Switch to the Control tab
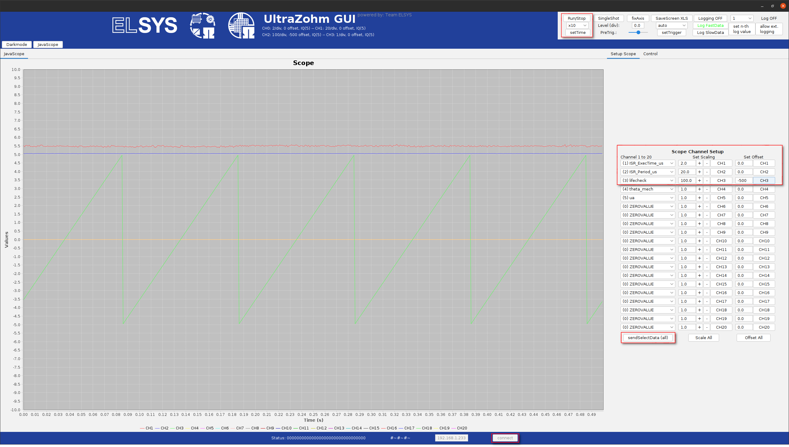 click(650, 54)
